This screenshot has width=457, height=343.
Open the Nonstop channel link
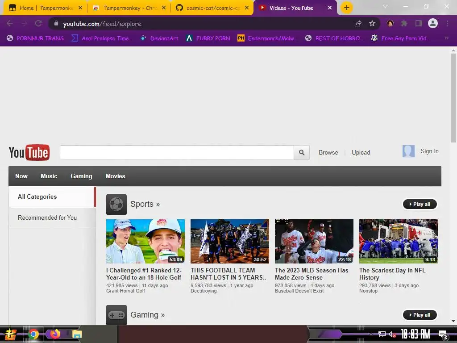[368, 291]
